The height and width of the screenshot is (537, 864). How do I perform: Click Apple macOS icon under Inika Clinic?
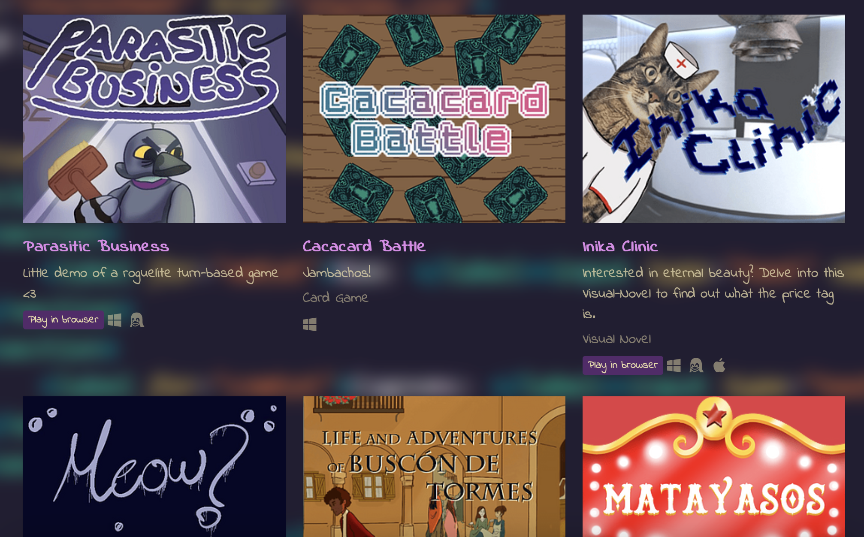(x=719, y=365)
